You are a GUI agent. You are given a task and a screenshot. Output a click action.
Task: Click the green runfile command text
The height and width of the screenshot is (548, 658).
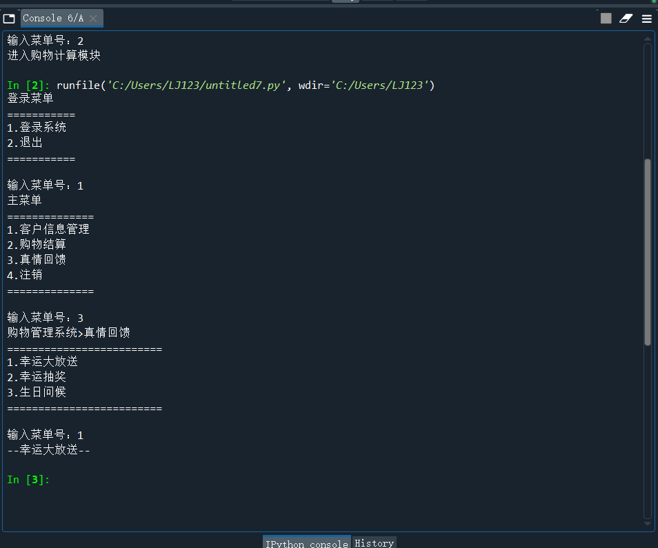point(207,85)
